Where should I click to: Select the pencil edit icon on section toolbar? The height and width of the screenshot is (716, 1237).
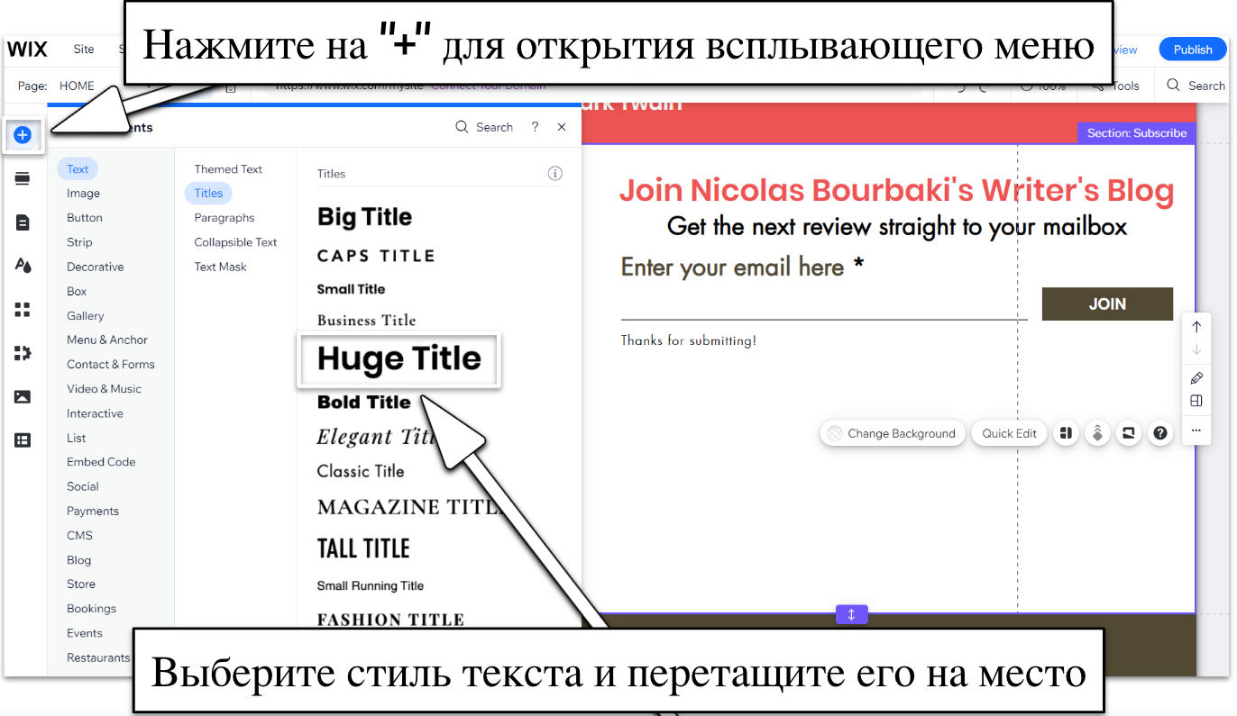point(1196,377)
